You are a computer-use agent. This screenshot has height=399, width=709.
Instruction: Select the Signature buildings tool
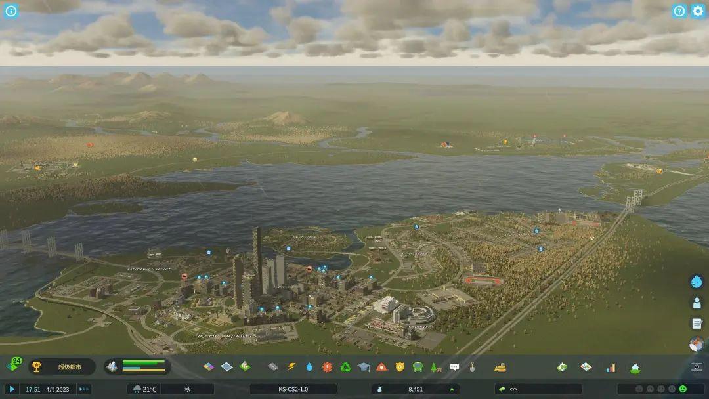[245, 366]
